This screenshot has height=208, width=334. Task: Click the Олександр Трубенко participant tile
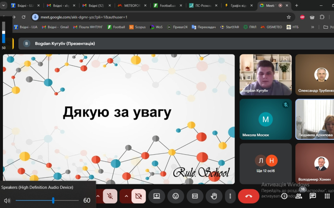315,74
